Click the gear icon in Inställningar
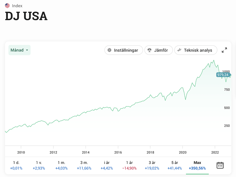This screenshot has width=236, height=177. pyautogui.click(x=109, y=50)
